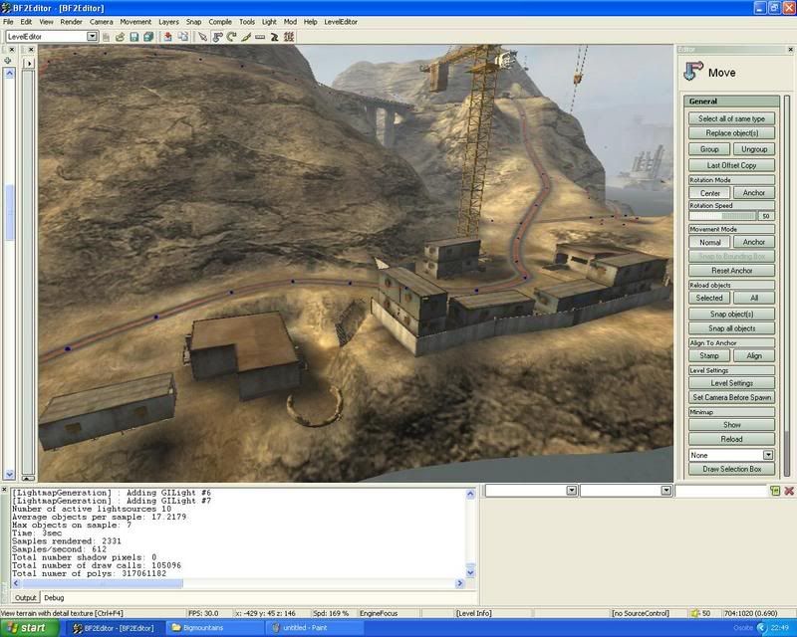Switch to the Output tab

[x=25, y=598]
